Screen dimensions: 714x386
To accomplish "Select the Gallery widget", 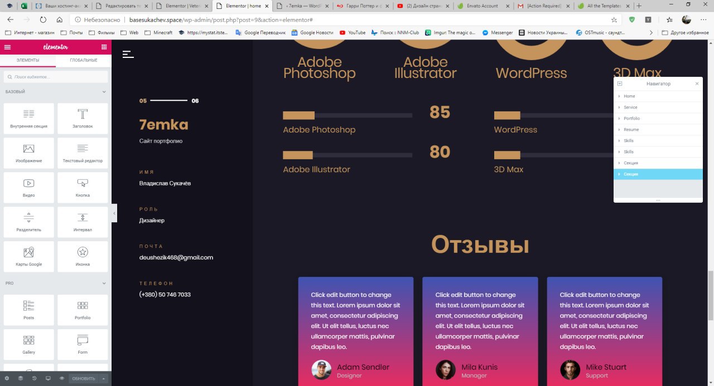I will coord(29,345).
